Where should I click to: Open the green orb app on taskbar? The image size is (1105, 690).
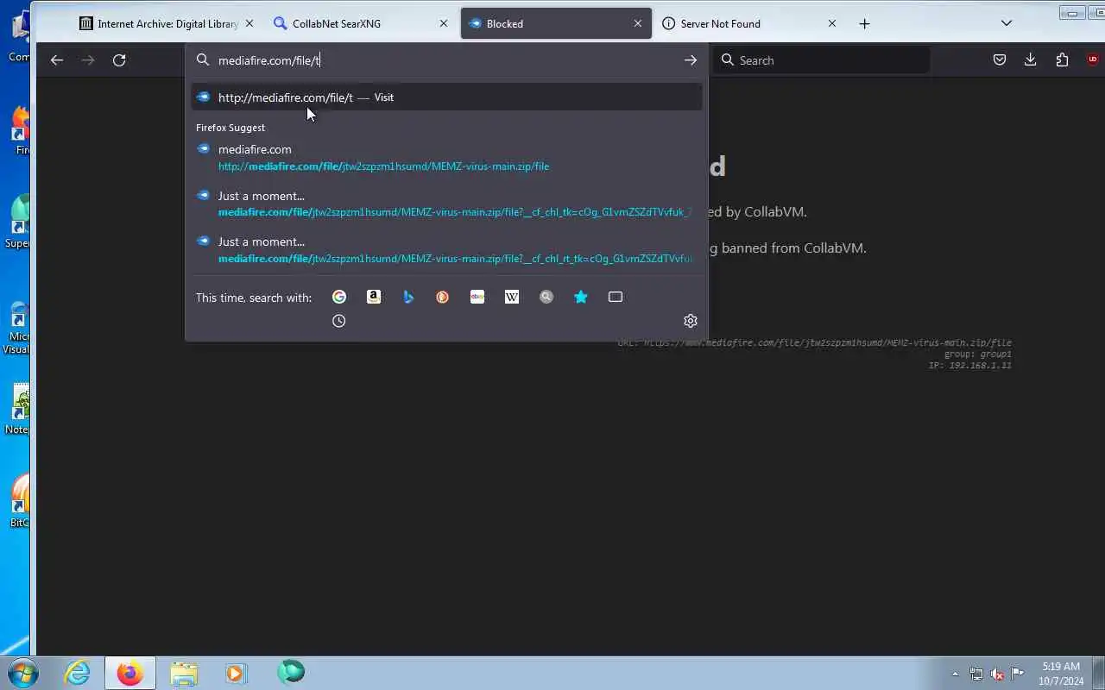click(290, 672)
